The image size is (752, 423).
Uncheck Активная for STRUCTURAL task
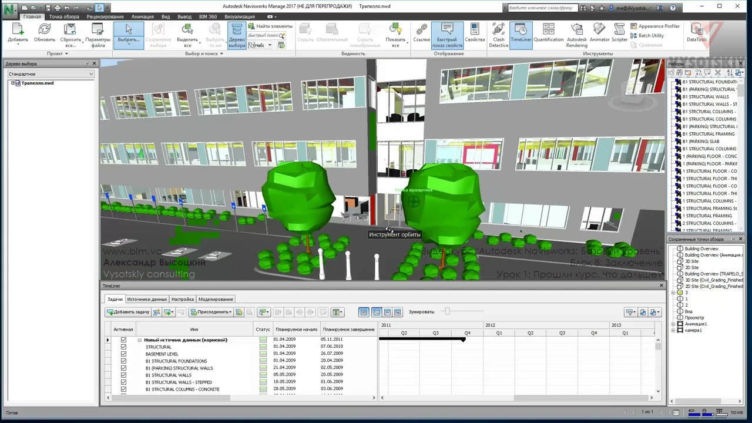click(123, 347)
